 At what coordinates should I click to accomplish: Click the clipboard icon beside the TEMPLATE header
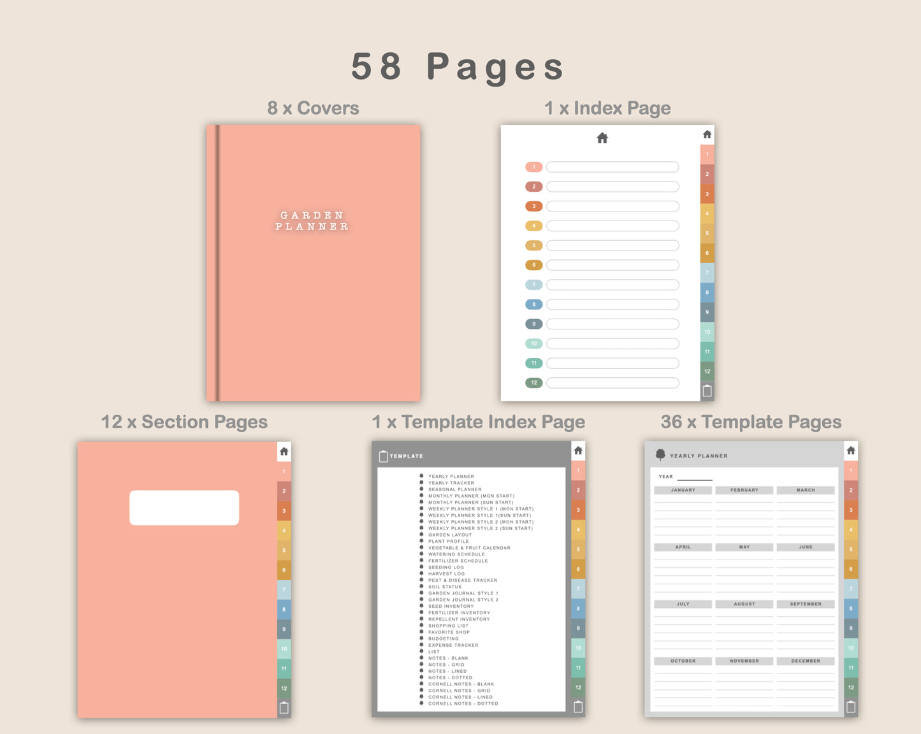[x=383, y=456]
